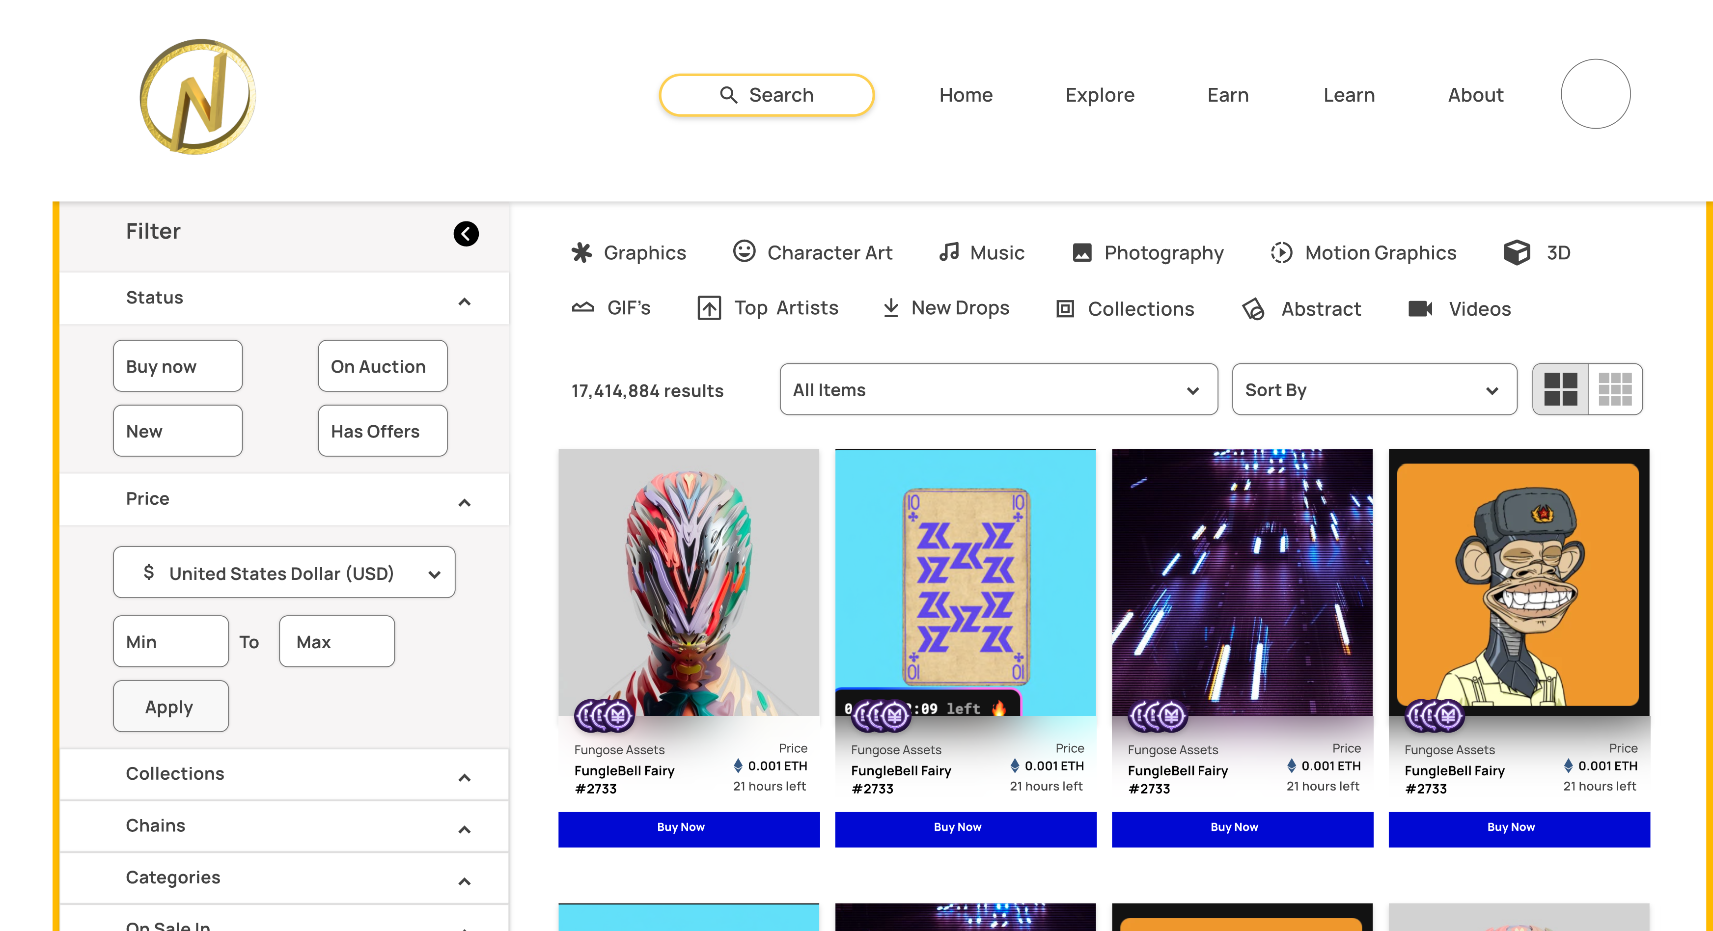Switch to the large grid view
Viewport: 1713px width, 931px height.
point(1561,389)
